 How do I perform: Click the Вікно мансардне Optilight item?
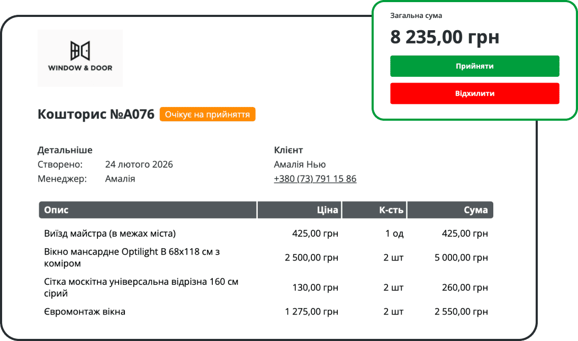tap(132, 257)
